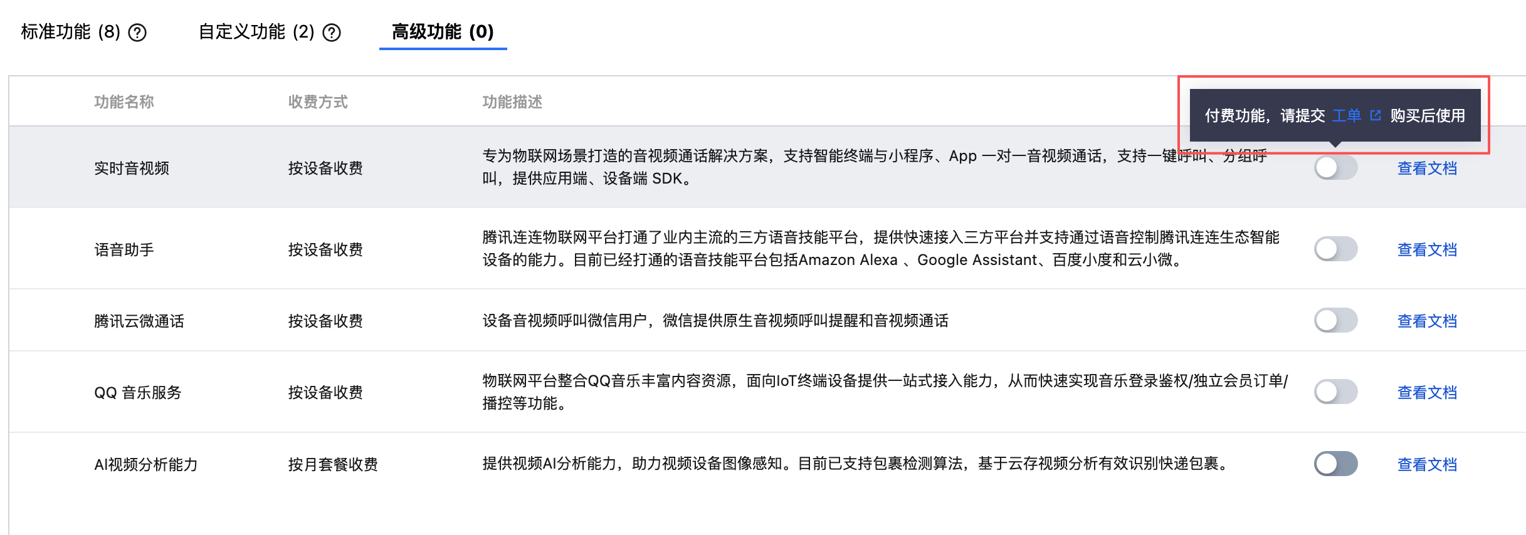Enable the 腾讯云微通话 switch
Screen dimensions: 1526x535
pyautogui.click(x=1335, y=321)
